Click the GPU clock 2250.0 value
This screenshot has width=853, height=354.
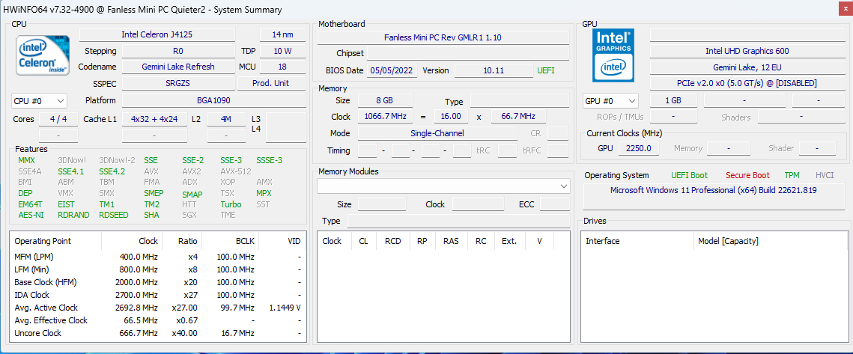pyautogui.click(x=639, y=148)
